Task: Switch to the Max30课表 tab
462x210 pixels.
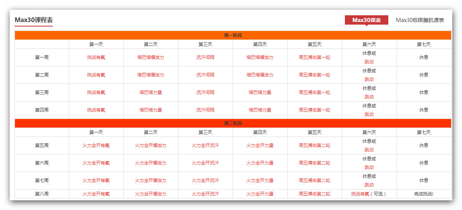Action: click(x=367, y=20)
